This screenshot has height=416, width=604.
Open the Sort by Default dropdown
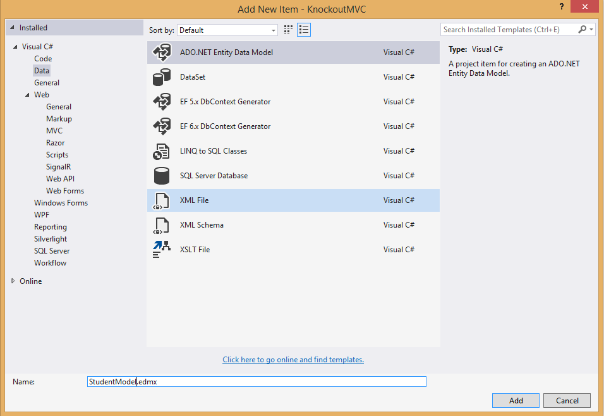tap(227, 30)
